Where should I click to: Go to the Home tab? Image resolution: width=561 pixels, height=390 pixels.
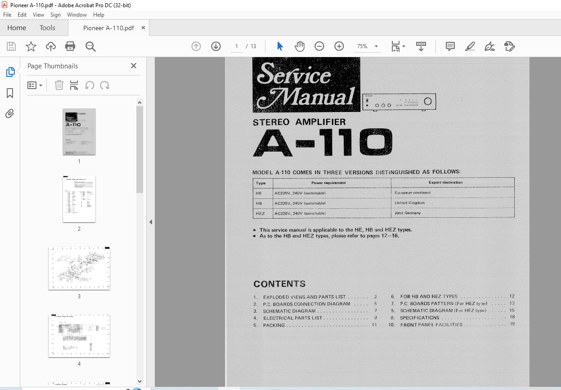pyautogui.click(x=17, y=28)
